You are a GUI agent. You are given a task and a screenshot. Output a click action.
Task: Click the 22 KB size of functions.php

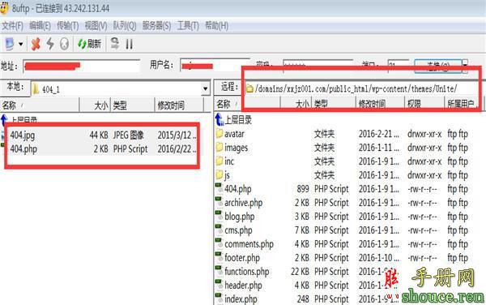pos(300,272)
